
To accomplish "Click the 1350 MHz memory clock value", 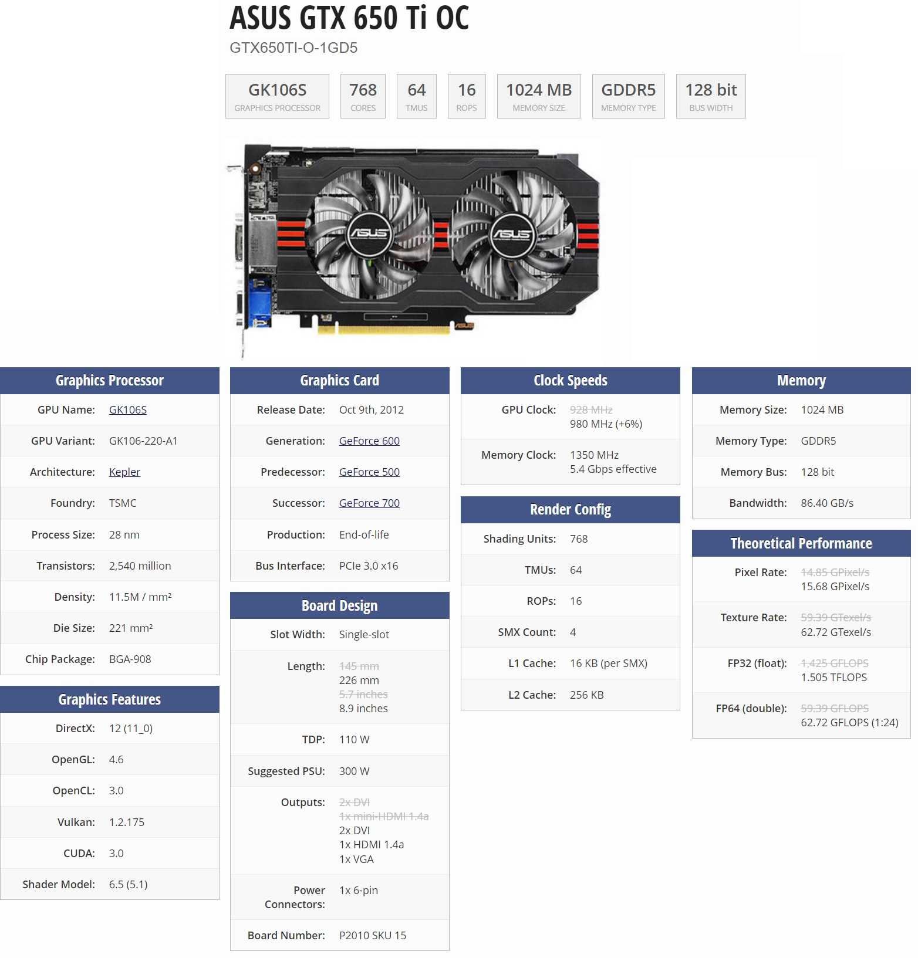I will [x=594, y=455].
